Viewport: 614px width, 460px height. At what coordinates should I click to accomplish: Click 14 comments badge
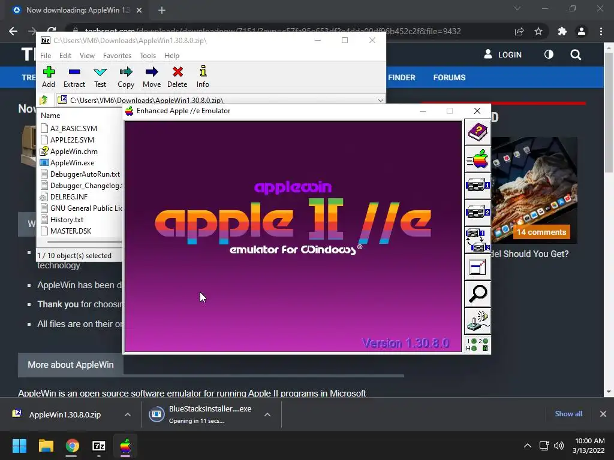541,232
